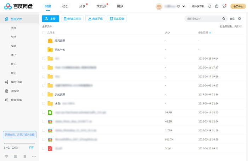This screenshot has height=161, width=248.
Task: Click the three-dots more icon at sidebar bottom
Action: (x=34, y=156)
